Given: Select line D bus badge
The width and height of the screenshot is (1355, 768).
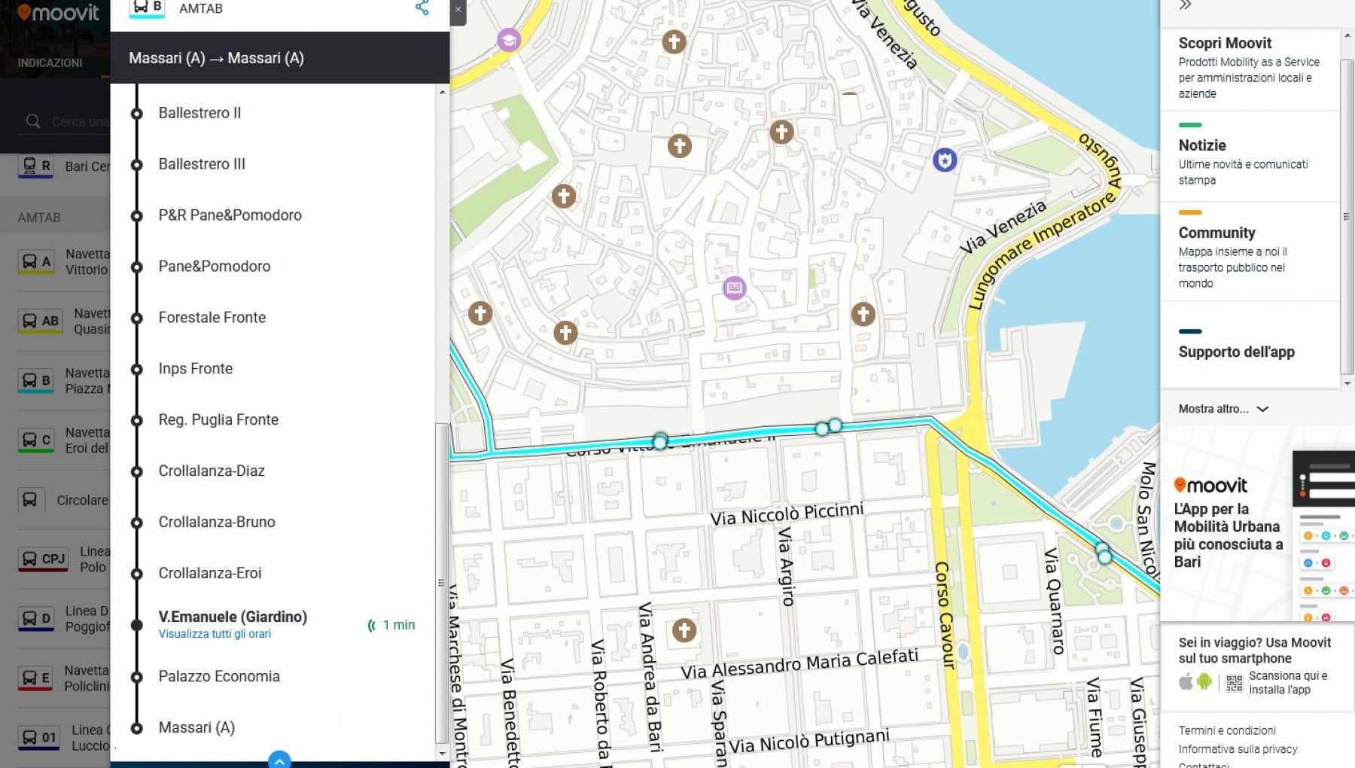Looking at the screenshot, I should [x=35, y=619].
